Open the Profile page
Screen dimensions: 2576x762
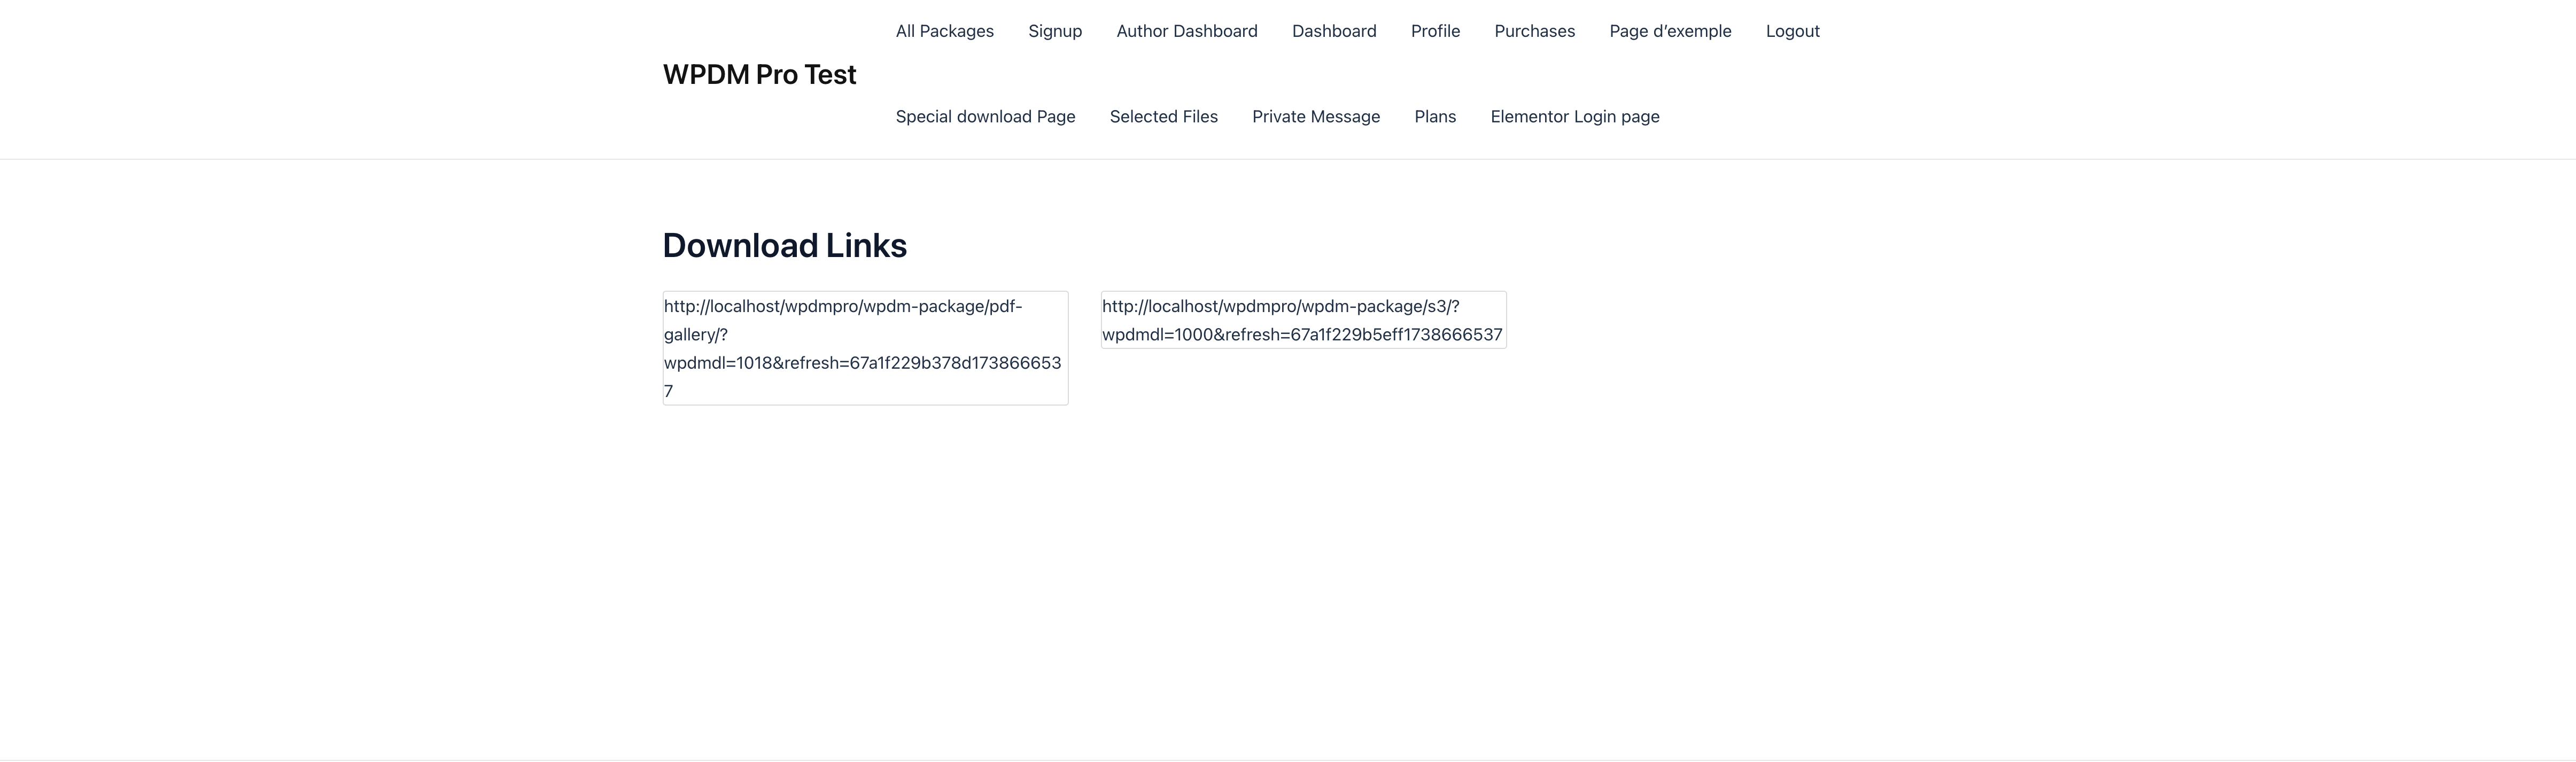[x=1435, y=31]
